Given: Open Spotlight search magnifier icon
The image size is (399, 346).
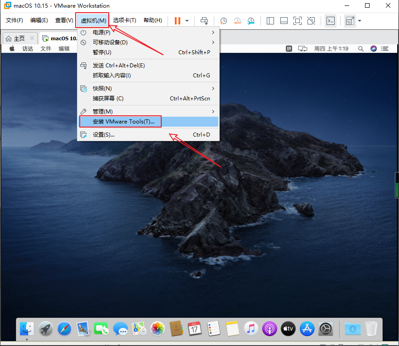Looking at the screenshot, I should pyautogui.click(x=361, y=48).
